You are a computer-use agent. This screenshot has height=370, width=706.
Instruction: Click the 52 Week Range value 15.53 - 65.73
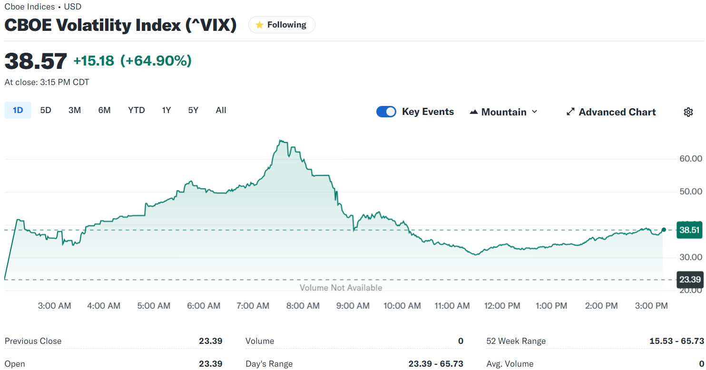pyautogui.click(x=677, y=341)
